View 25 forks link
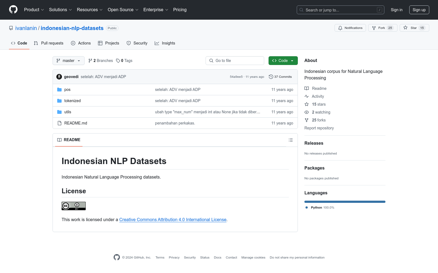Image resolution: width=438 pixels, height=273 pixels. point(315,120)
